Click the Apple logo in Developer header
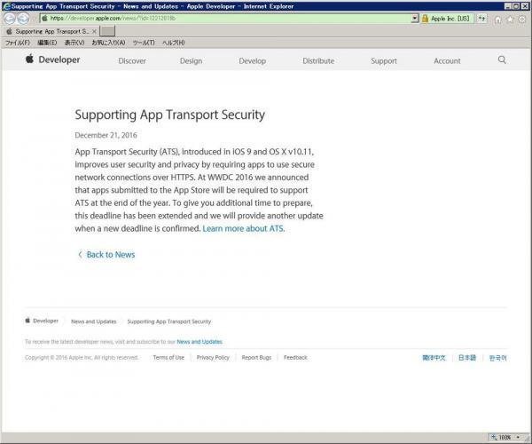This screenshot has width=532, height=444. 29,59
